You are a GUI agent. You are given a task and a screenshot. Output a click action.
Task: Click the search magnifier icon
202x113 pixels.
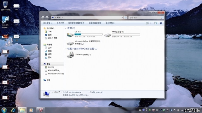pyautogui.click(x=162, y=18)
